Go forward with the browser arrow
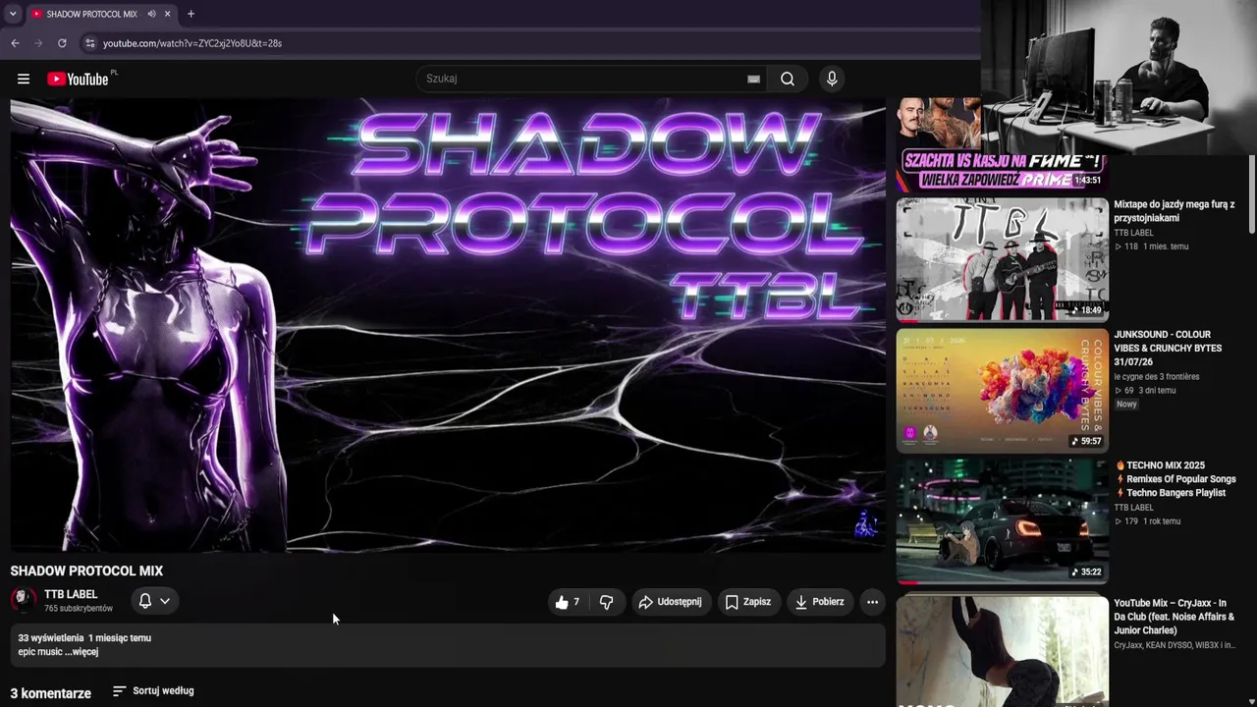The image size is (1257, 707). (x=38, y=43)
